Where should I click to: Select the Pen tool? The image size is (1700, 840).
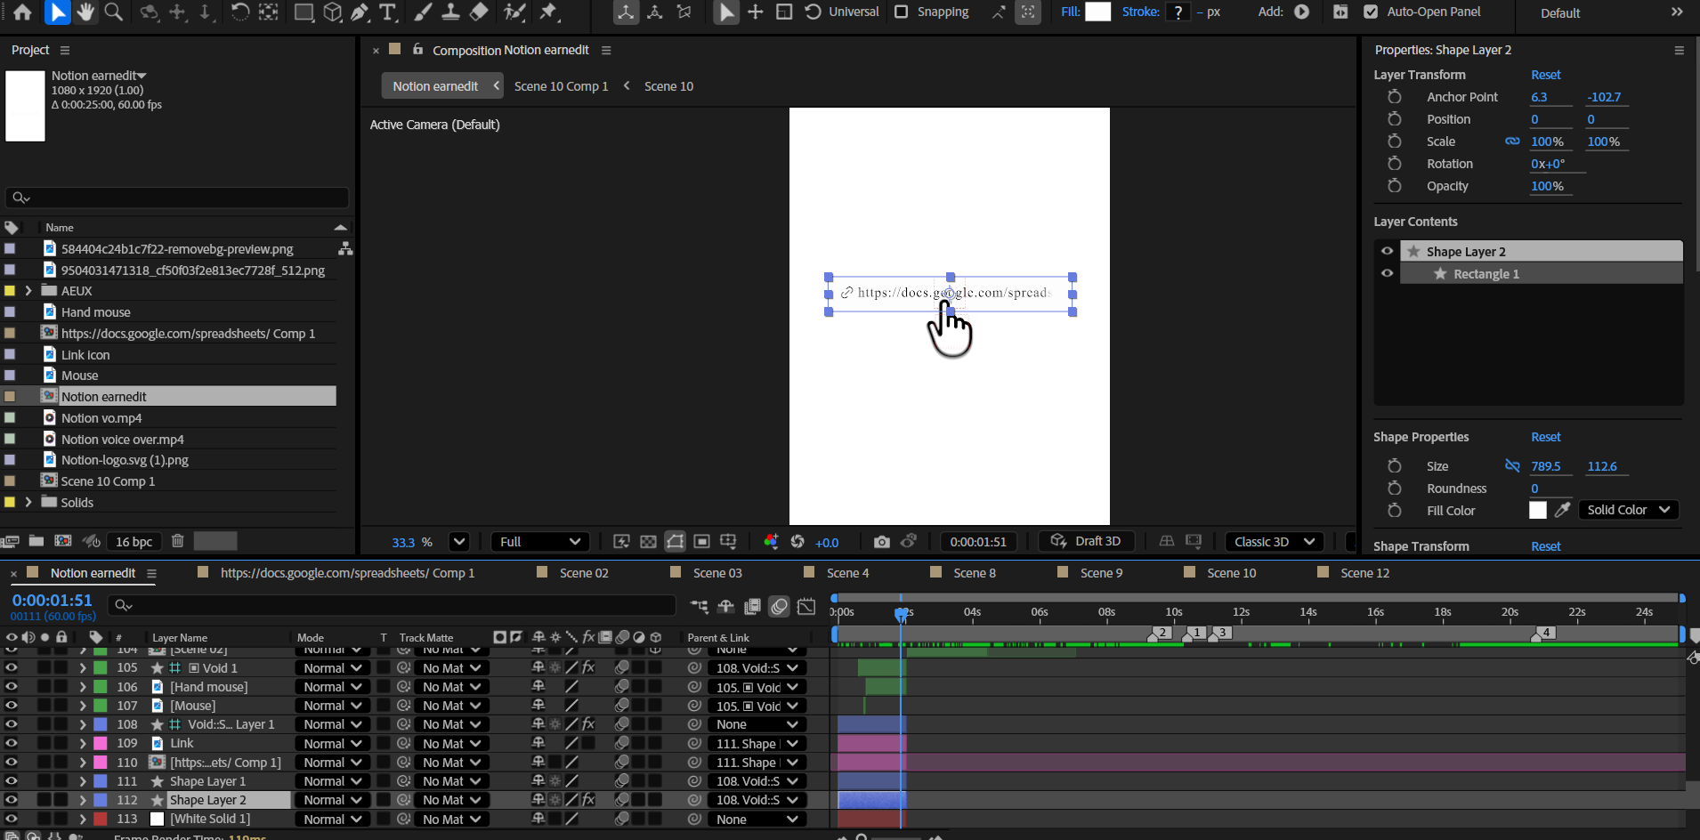[360, 12]
